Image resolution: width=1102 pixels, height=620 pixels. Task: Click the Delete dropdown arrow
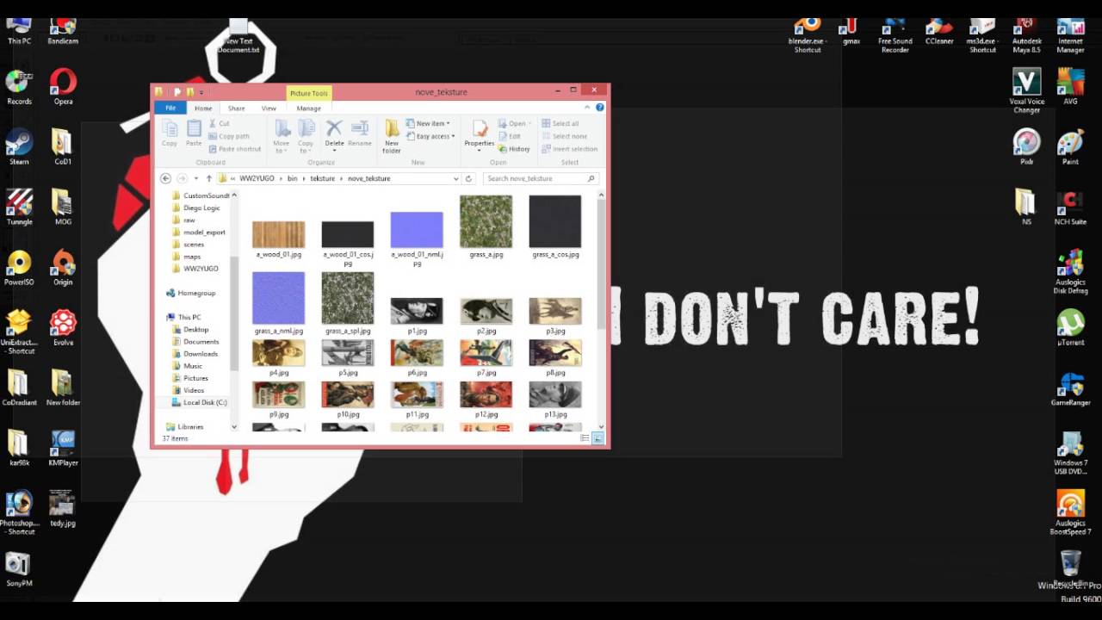(x=334, y=151)
